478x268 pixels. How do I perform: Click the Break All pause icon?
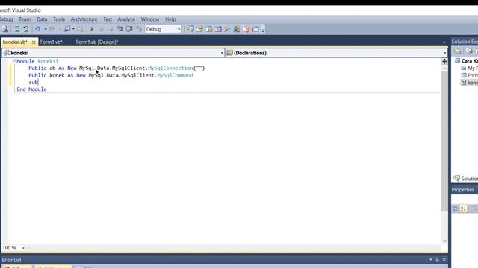[x=102, y=29]
